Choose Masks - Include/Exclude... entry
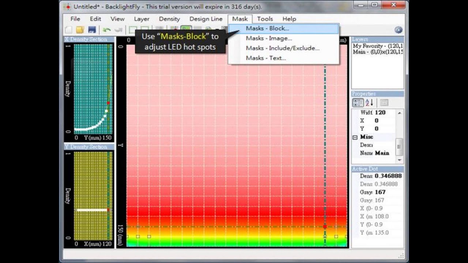 [284, 48]
